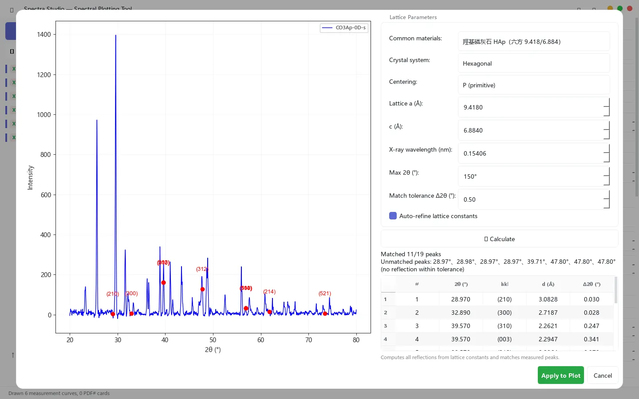Increase the Max 2θ value with up arrow

coord(607,172)
